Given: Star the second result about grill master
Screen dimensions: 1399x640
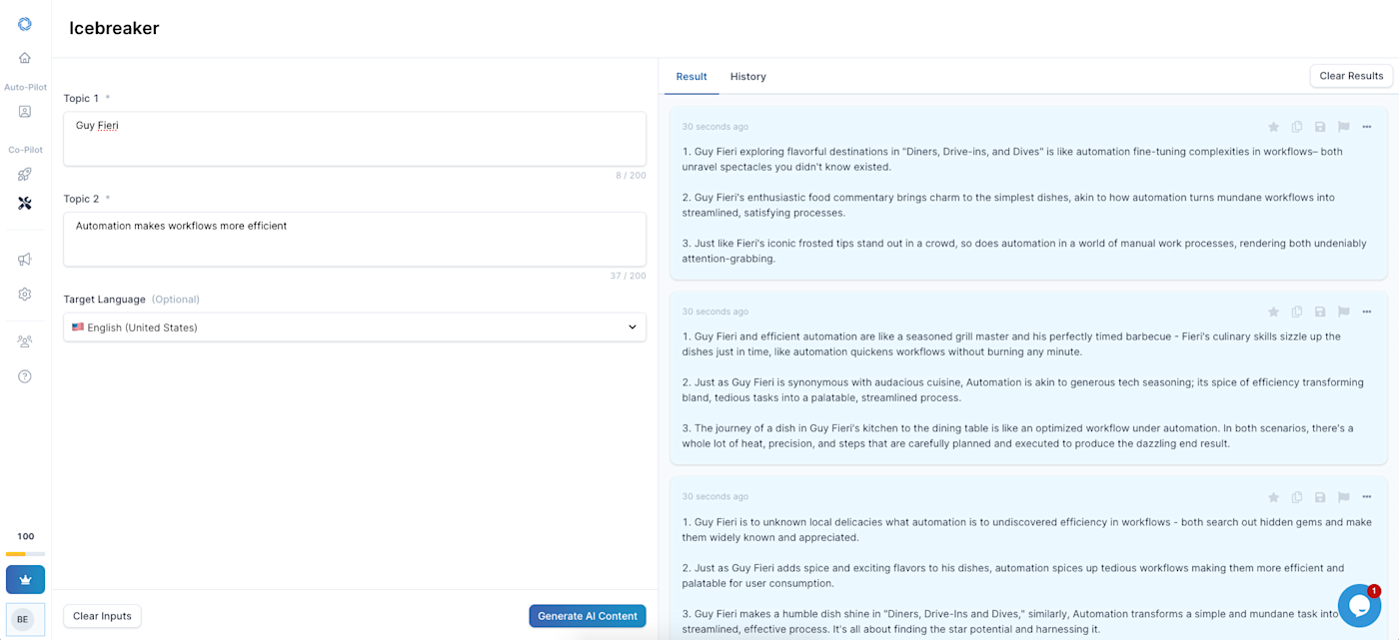Looking at the screenshot, I should (1273, 312).
